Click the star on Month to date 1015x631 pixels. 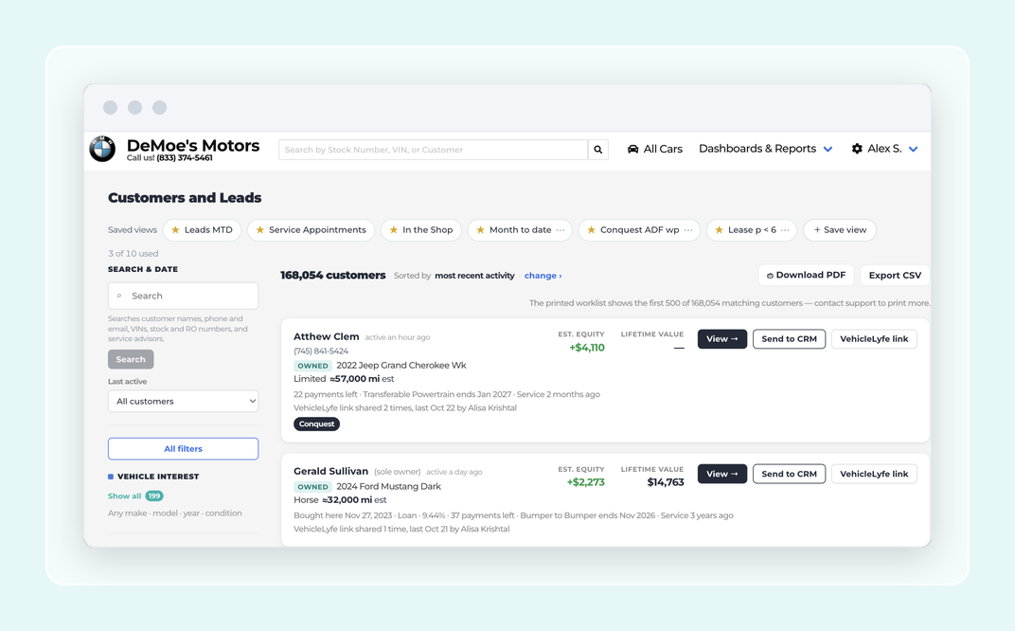pos(480,230)
